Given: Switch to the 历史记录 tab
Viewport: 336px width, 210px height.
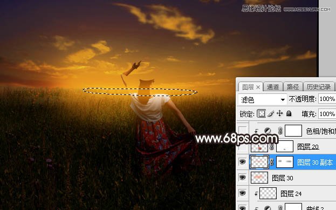Looking at the screenshot, I should click(x=319, y=87).
